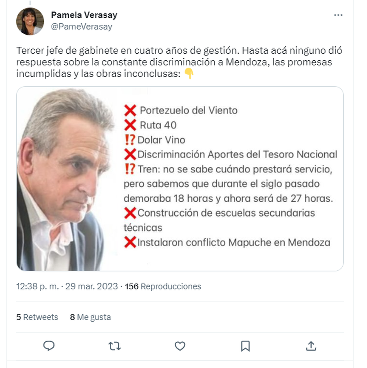
Task: Click the red X beside Portezuelo del Viento
Action: coord(130,110)
